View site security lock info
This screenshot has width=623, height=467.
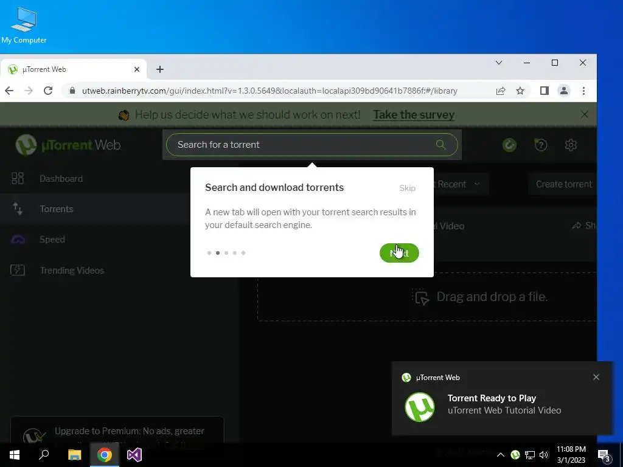(72, 91)
